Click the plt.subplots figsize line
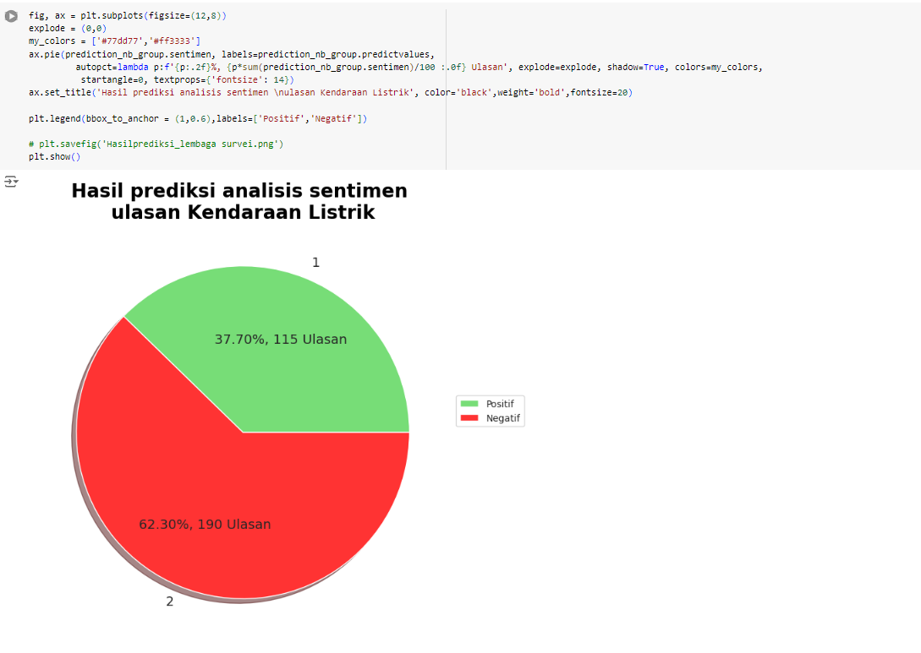 pyautogui.click(x=128, y=16)
